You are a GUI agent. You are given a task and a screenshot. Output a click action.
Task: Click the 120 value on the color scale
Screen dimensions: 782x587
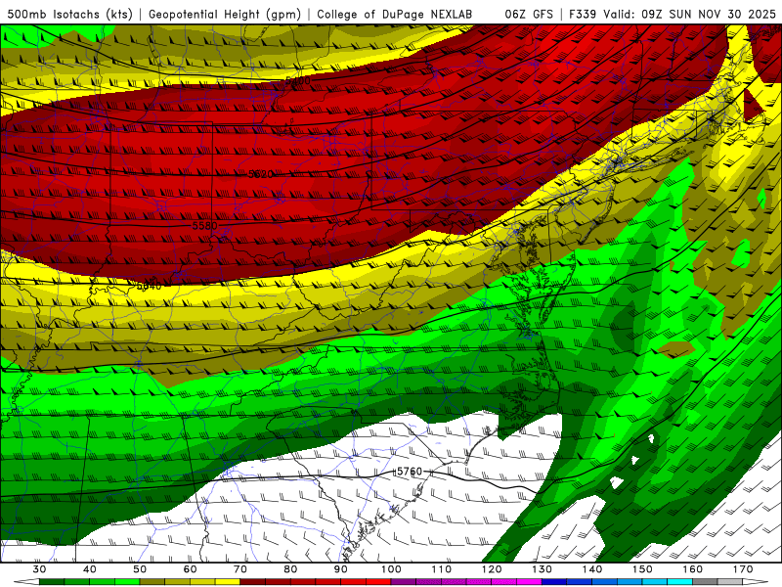pyautogui.click(x=492, y=569)
